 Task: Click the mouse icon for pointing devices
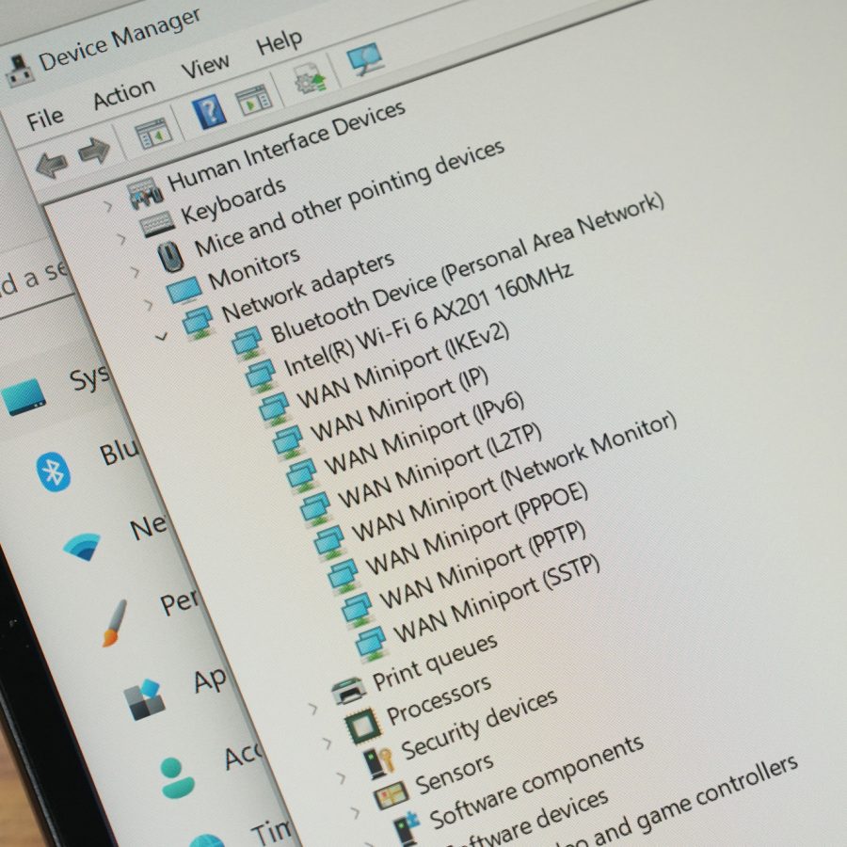[x=170, y=256]
